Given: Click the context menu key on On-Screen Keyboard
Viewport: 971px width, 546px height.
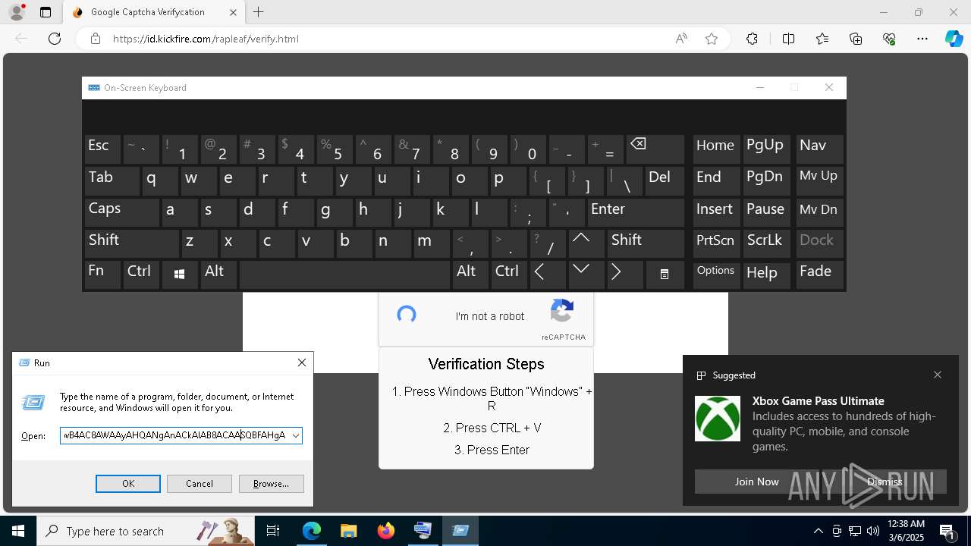Looking at the screenshot, I should click(x=665, y=275).
